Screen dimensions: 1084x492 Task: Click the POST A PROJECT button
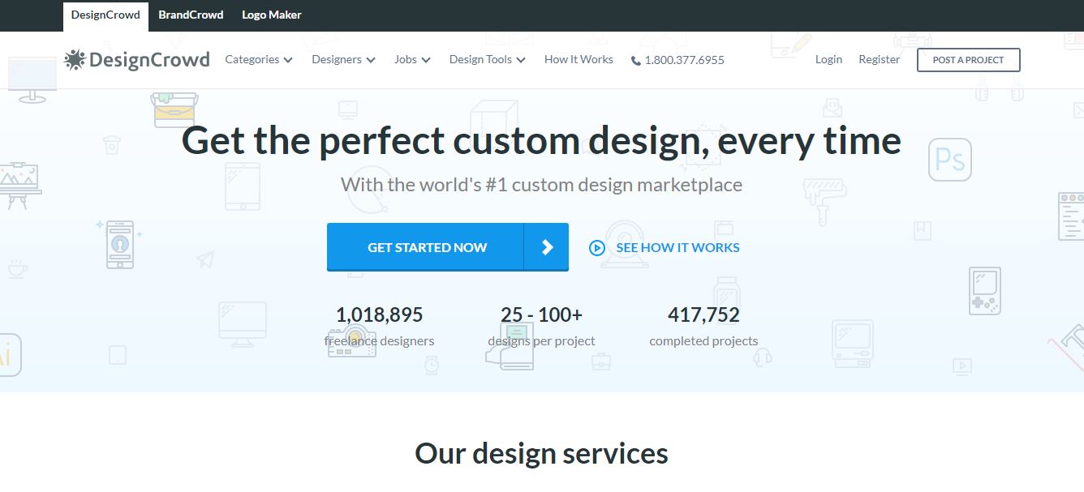click(968, 59)
